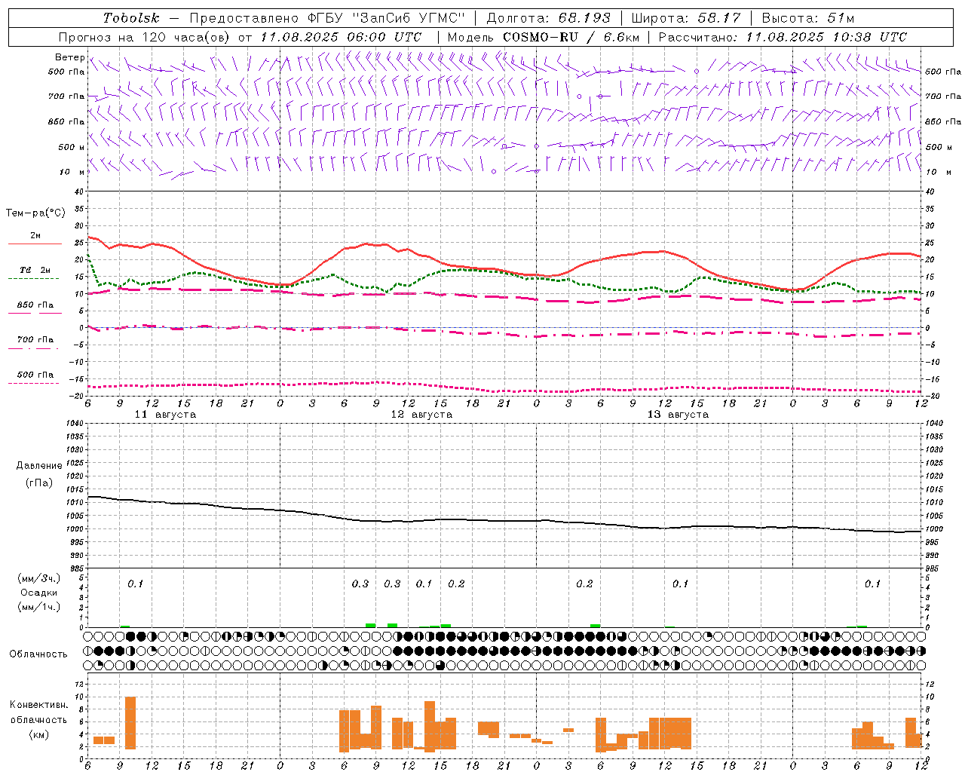Click the Tobolsk station title
This screenshot has height=772, width=965.
click(131, 18)
